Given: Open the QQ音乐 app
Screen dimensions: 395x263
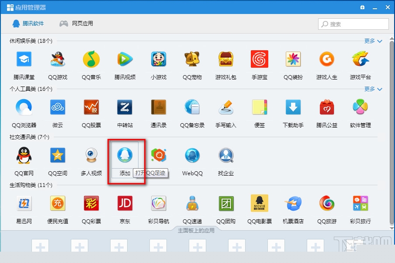Looking at the screenshot, I should click(x=91, y=59).
